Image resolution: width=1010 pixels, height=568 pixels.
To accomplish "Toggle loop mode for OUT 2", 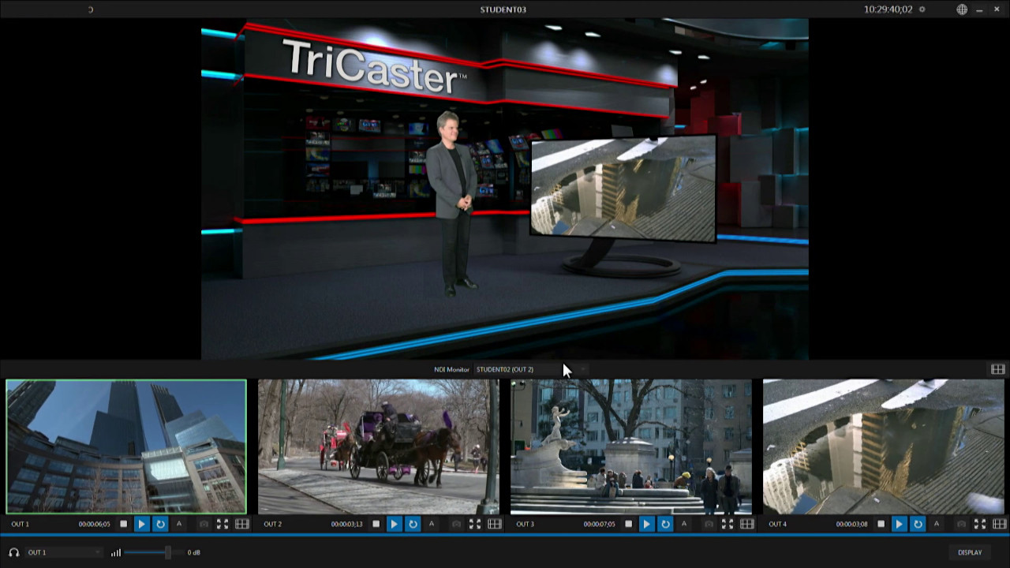I will (x=413, y=524).
